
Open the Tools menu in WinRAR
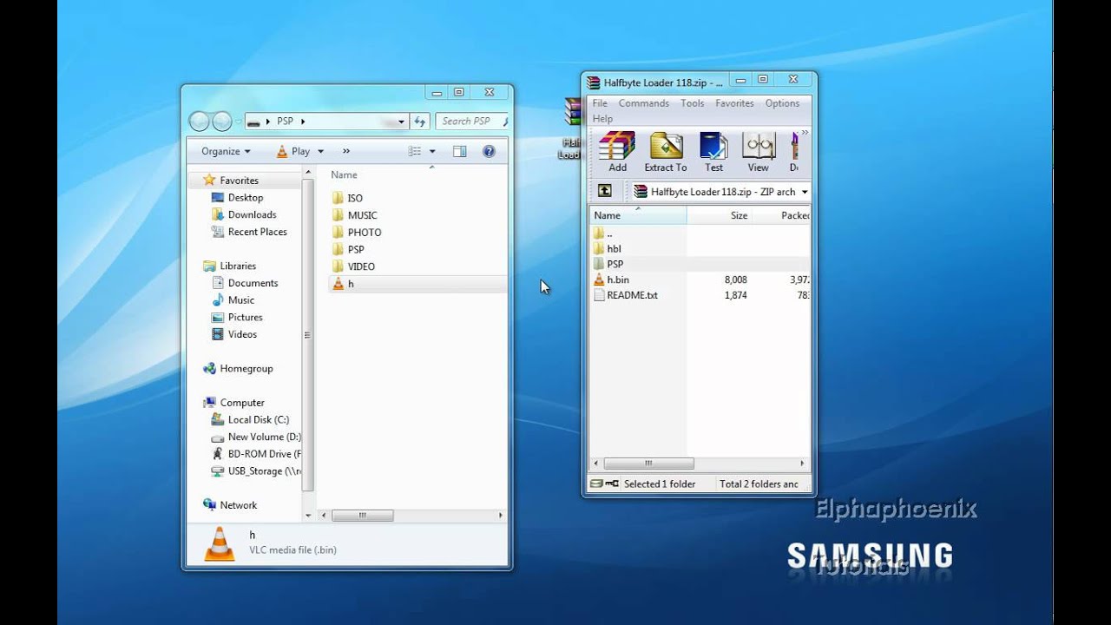pos(693,103)
